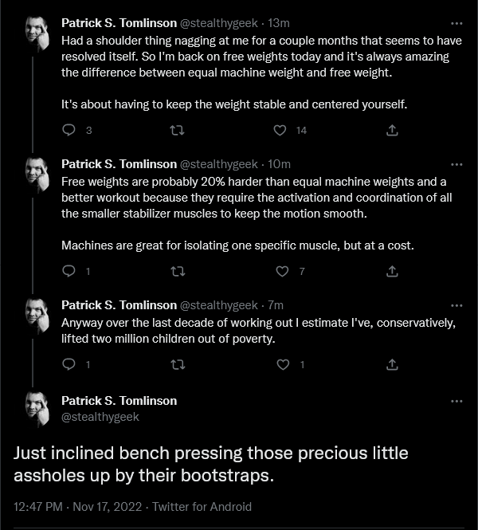The width and height of the screenshot is (478, 530).
Task: Retweet the 7m two million children tweet
Action: (x=178, y=365)
